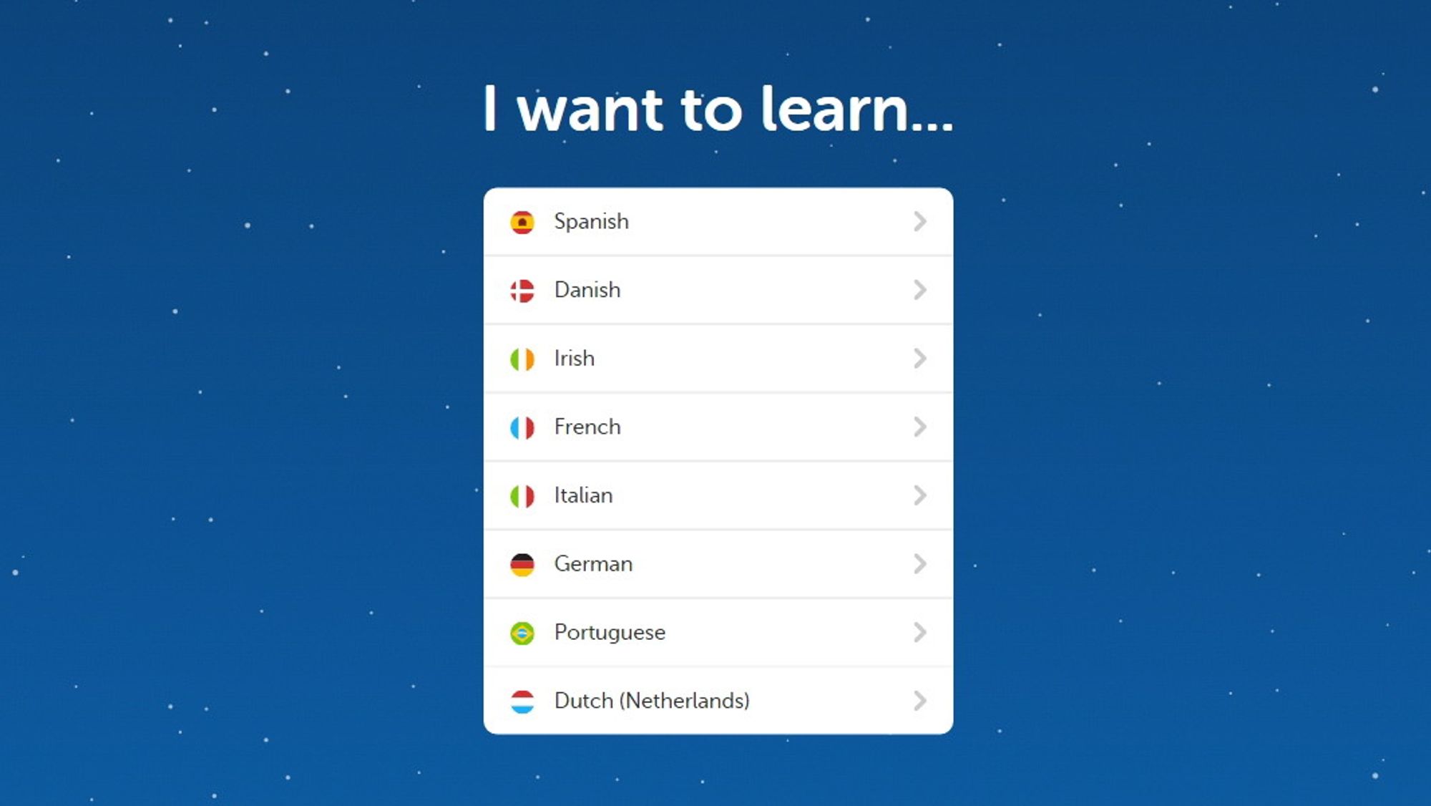Select Portuguese from the language list
This screenshot has width=1431, height=806.
pyautogui.click(x=715, y=632)
